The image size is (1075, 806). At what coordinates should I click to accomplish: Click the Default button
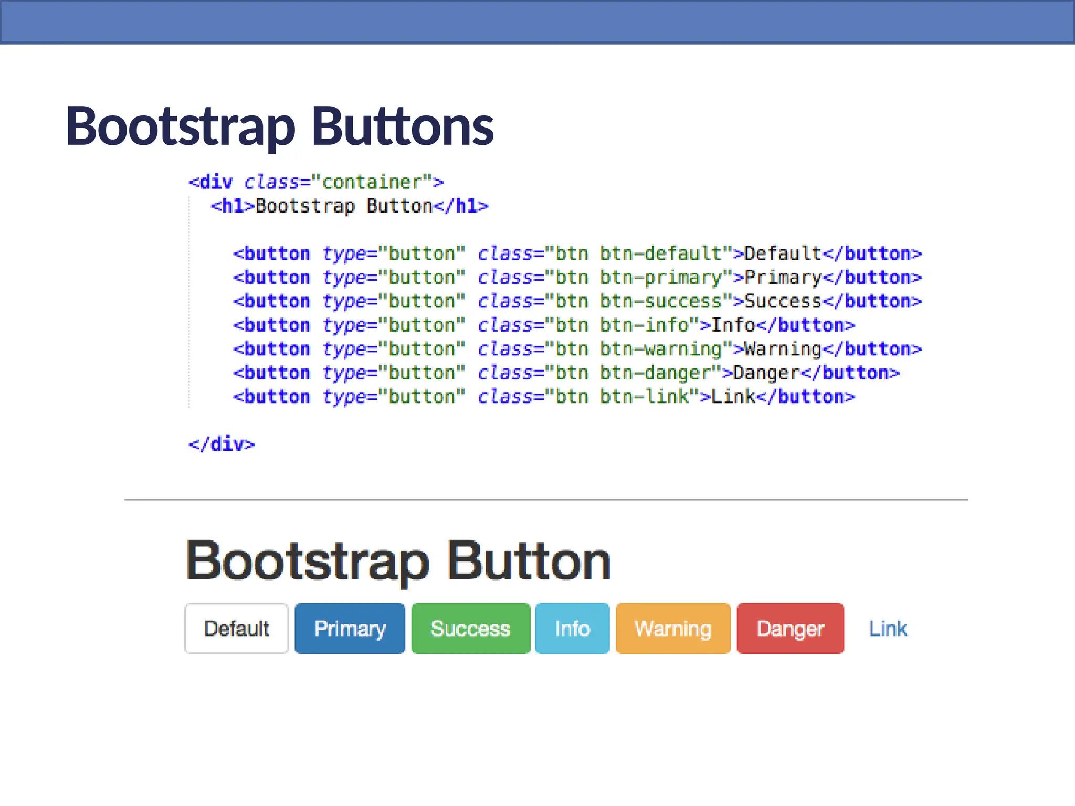pos(236,628)
